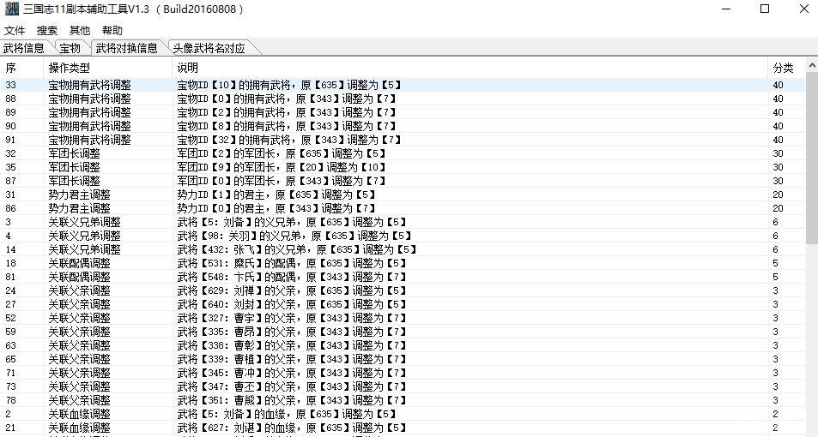Select row 88 宝物ID【0】

(x=403, y=99)
